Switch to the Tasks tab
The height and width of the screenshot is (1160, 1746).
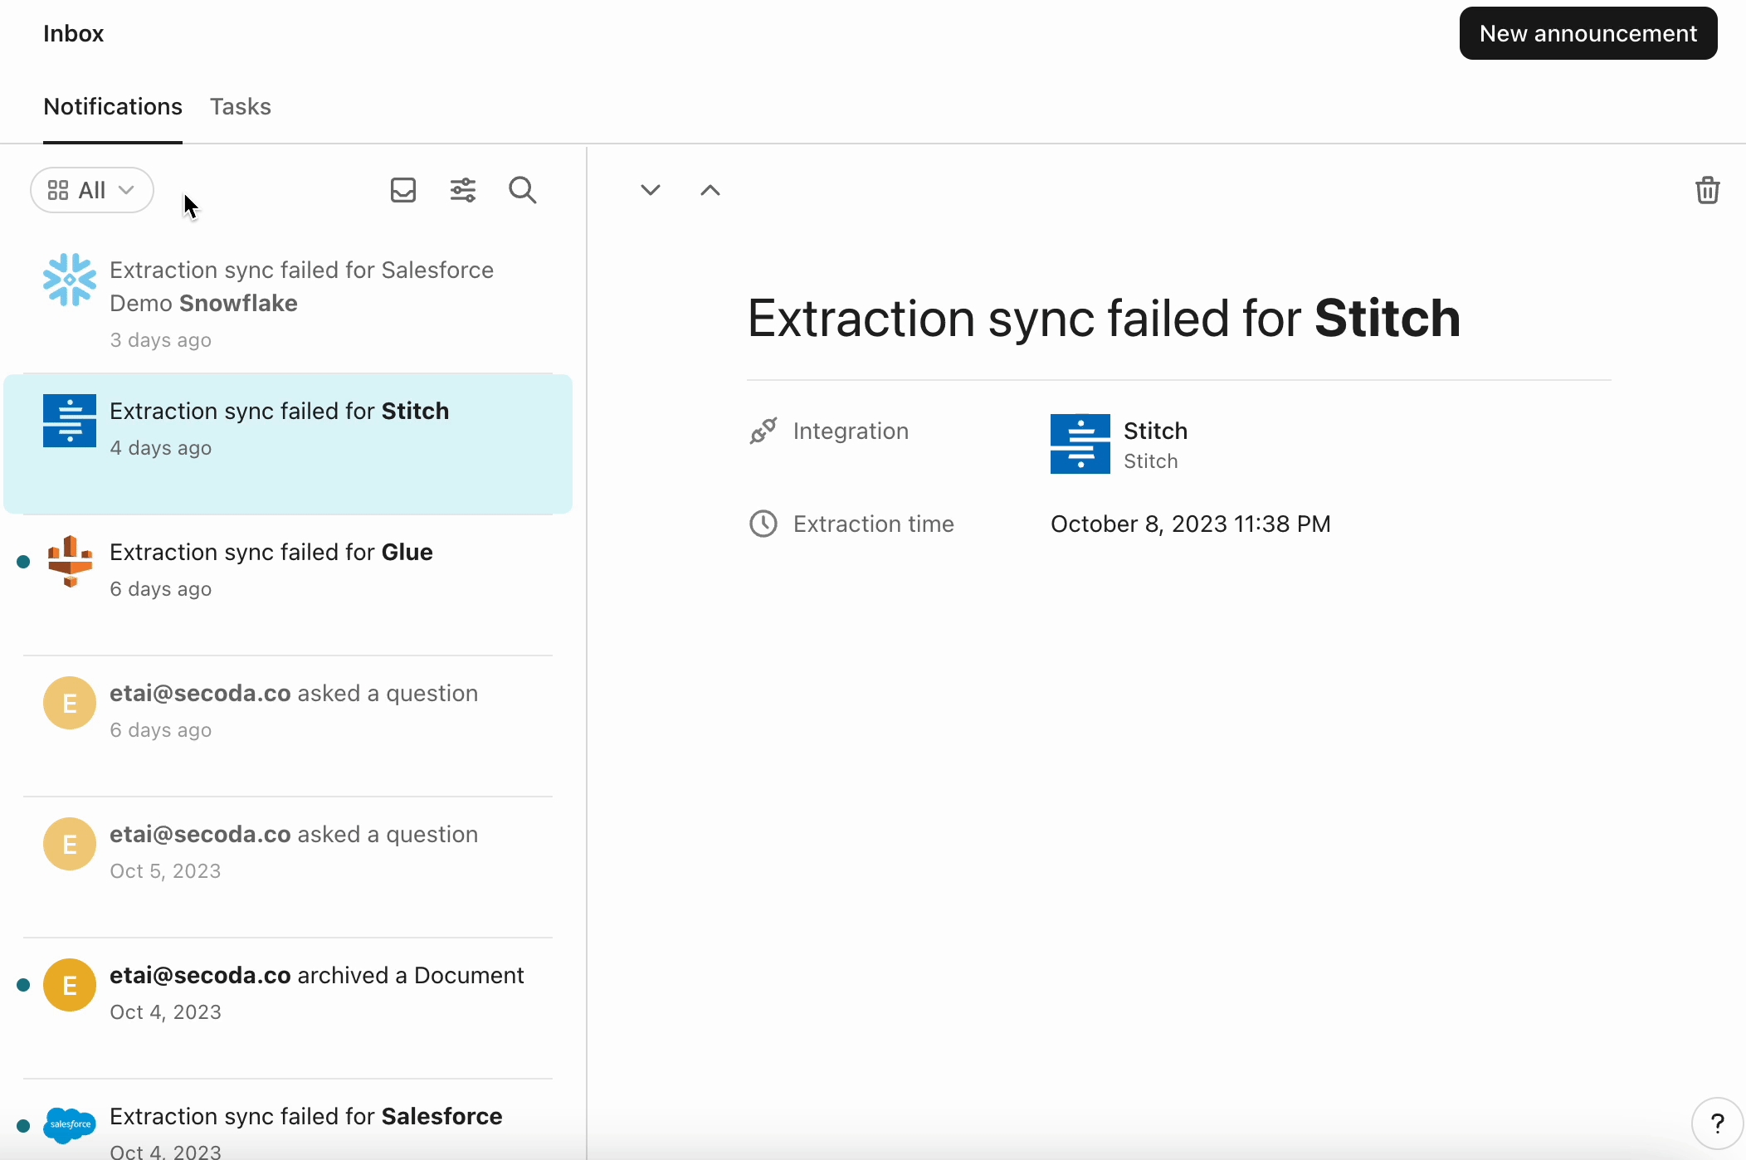[240, 106]
